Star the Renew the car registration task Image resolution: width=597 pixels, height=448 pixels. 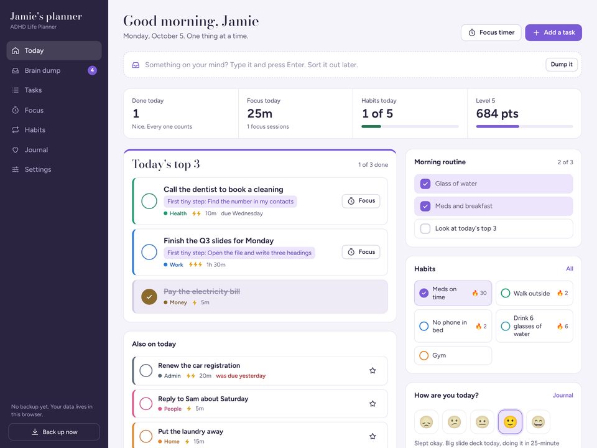click(x=373, y=371)
